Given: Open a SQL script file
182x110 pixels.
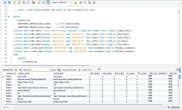Looking at the screenshot, I should coord(5,2).
